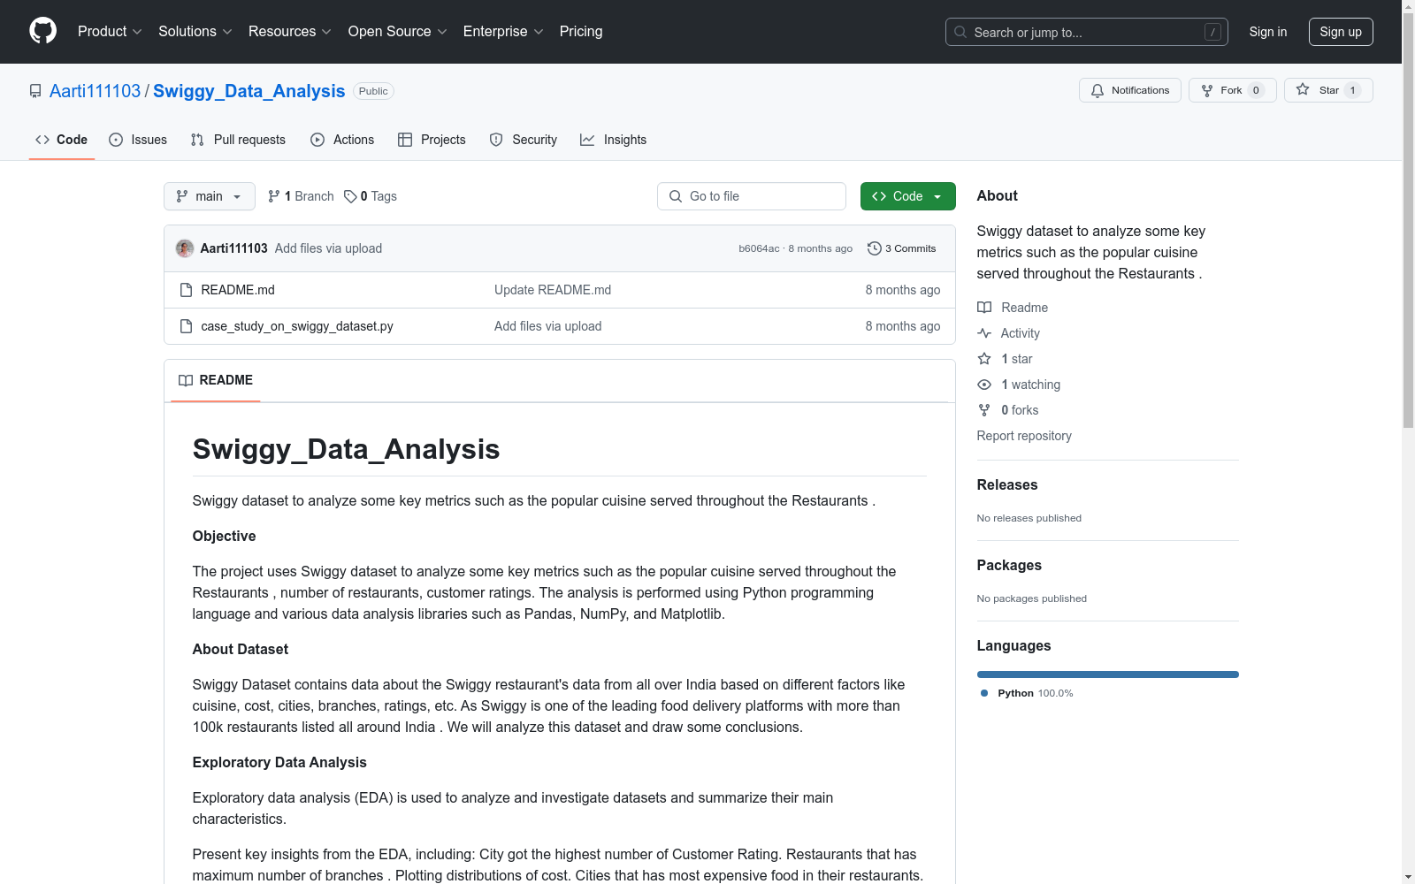Click the Python language bar

1108,674
